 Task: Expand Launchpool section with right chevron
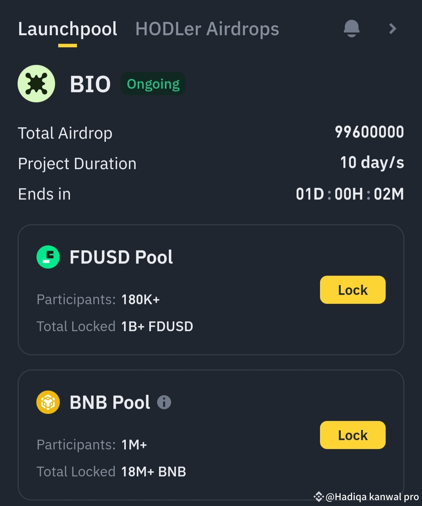(393, 29)
